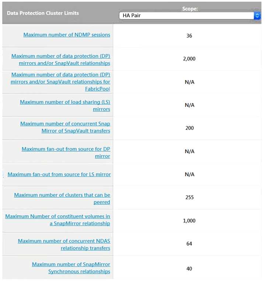Click concurrent NDAS relationship transfers link

pos(64,245)
